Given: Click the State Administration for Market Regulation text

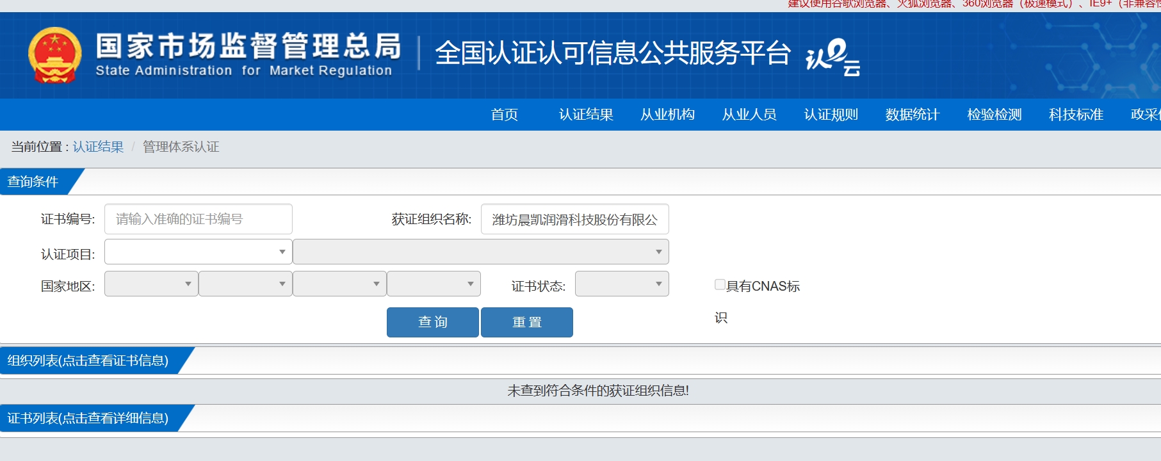Looking at the screenshot, I should coord(243,70).
